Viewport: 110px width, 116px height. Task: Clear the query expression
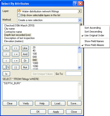coord(10,103)
